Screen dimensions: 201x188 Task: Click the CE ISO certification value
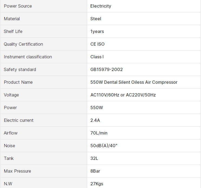pyautogui.click(x=97, y=44)
